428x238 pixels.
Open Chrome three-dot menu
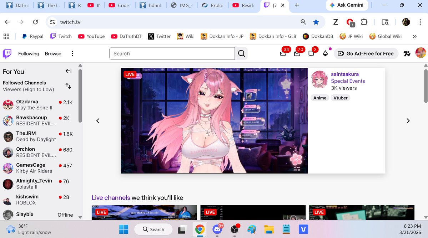pyautogui.click(x=420, y=22)
